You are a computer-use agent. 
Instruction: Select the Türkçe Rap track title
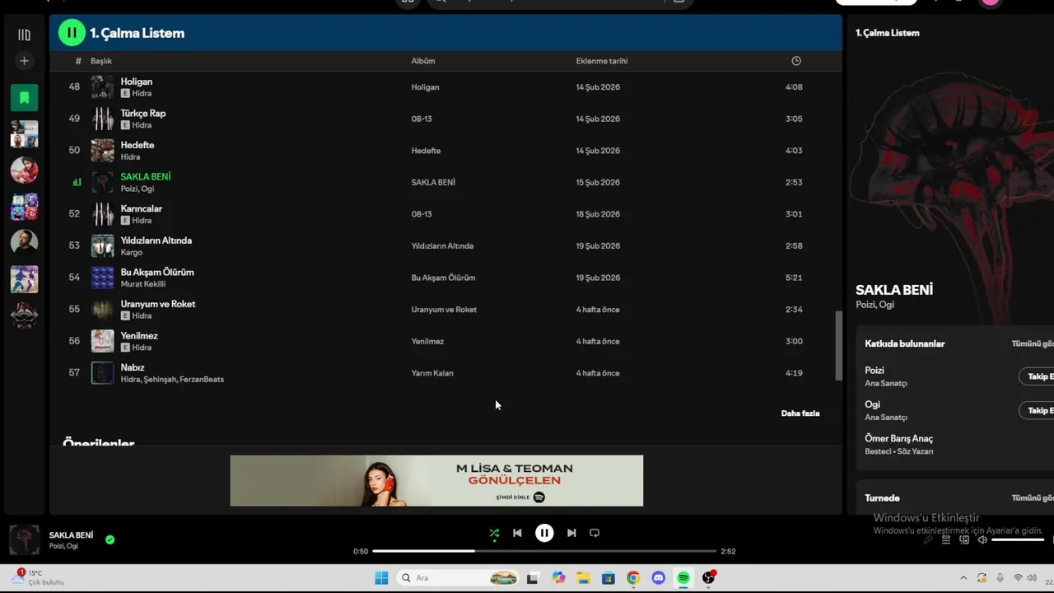point(143,114)
